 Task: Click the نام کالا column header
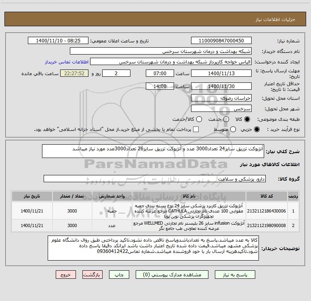(x=189, y=196)
